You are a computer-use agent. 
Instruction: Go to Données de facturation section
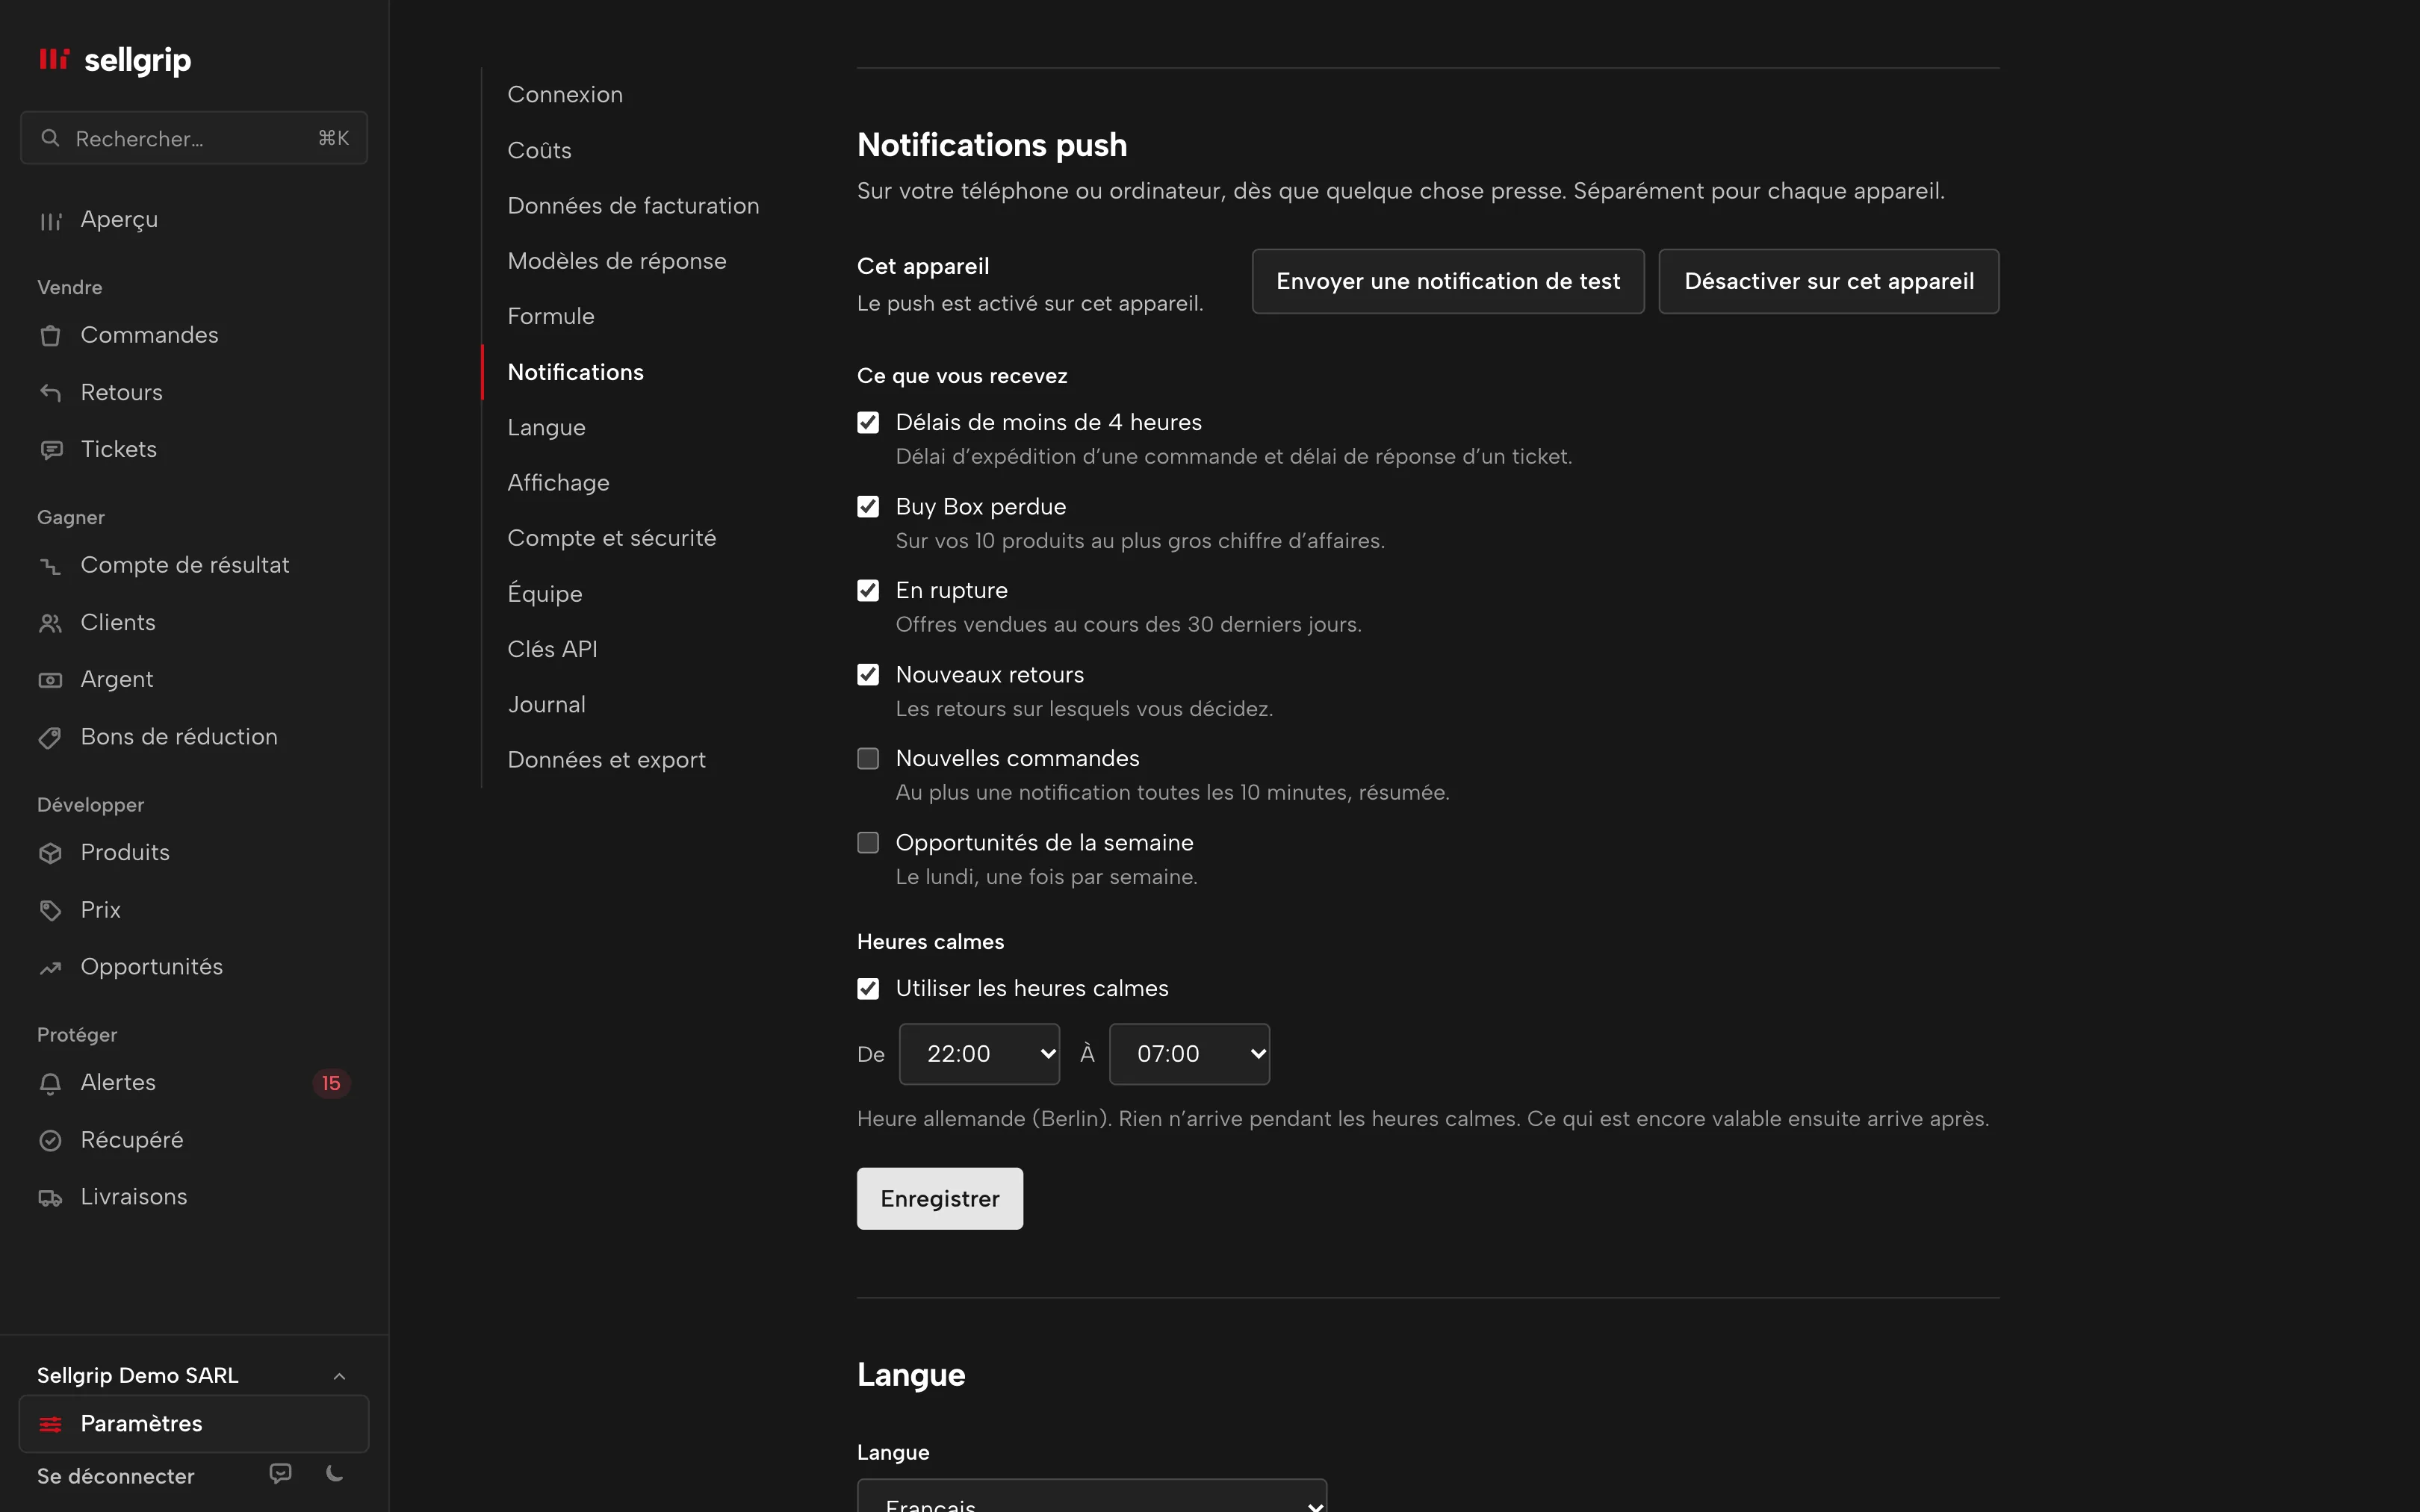click(x=633, y=205)
